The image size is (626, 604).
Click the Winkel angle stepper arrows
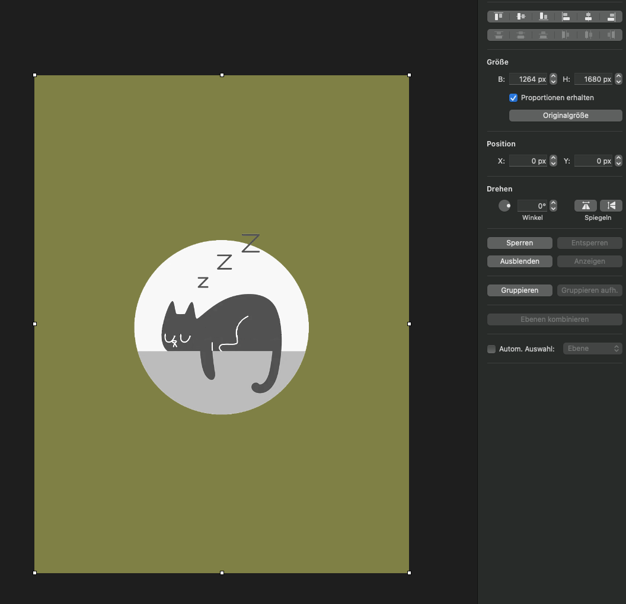click(x=554, y=206)
